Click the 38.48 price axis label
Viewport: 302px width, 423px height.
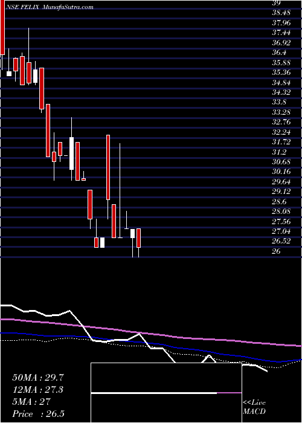coord(281,13)
